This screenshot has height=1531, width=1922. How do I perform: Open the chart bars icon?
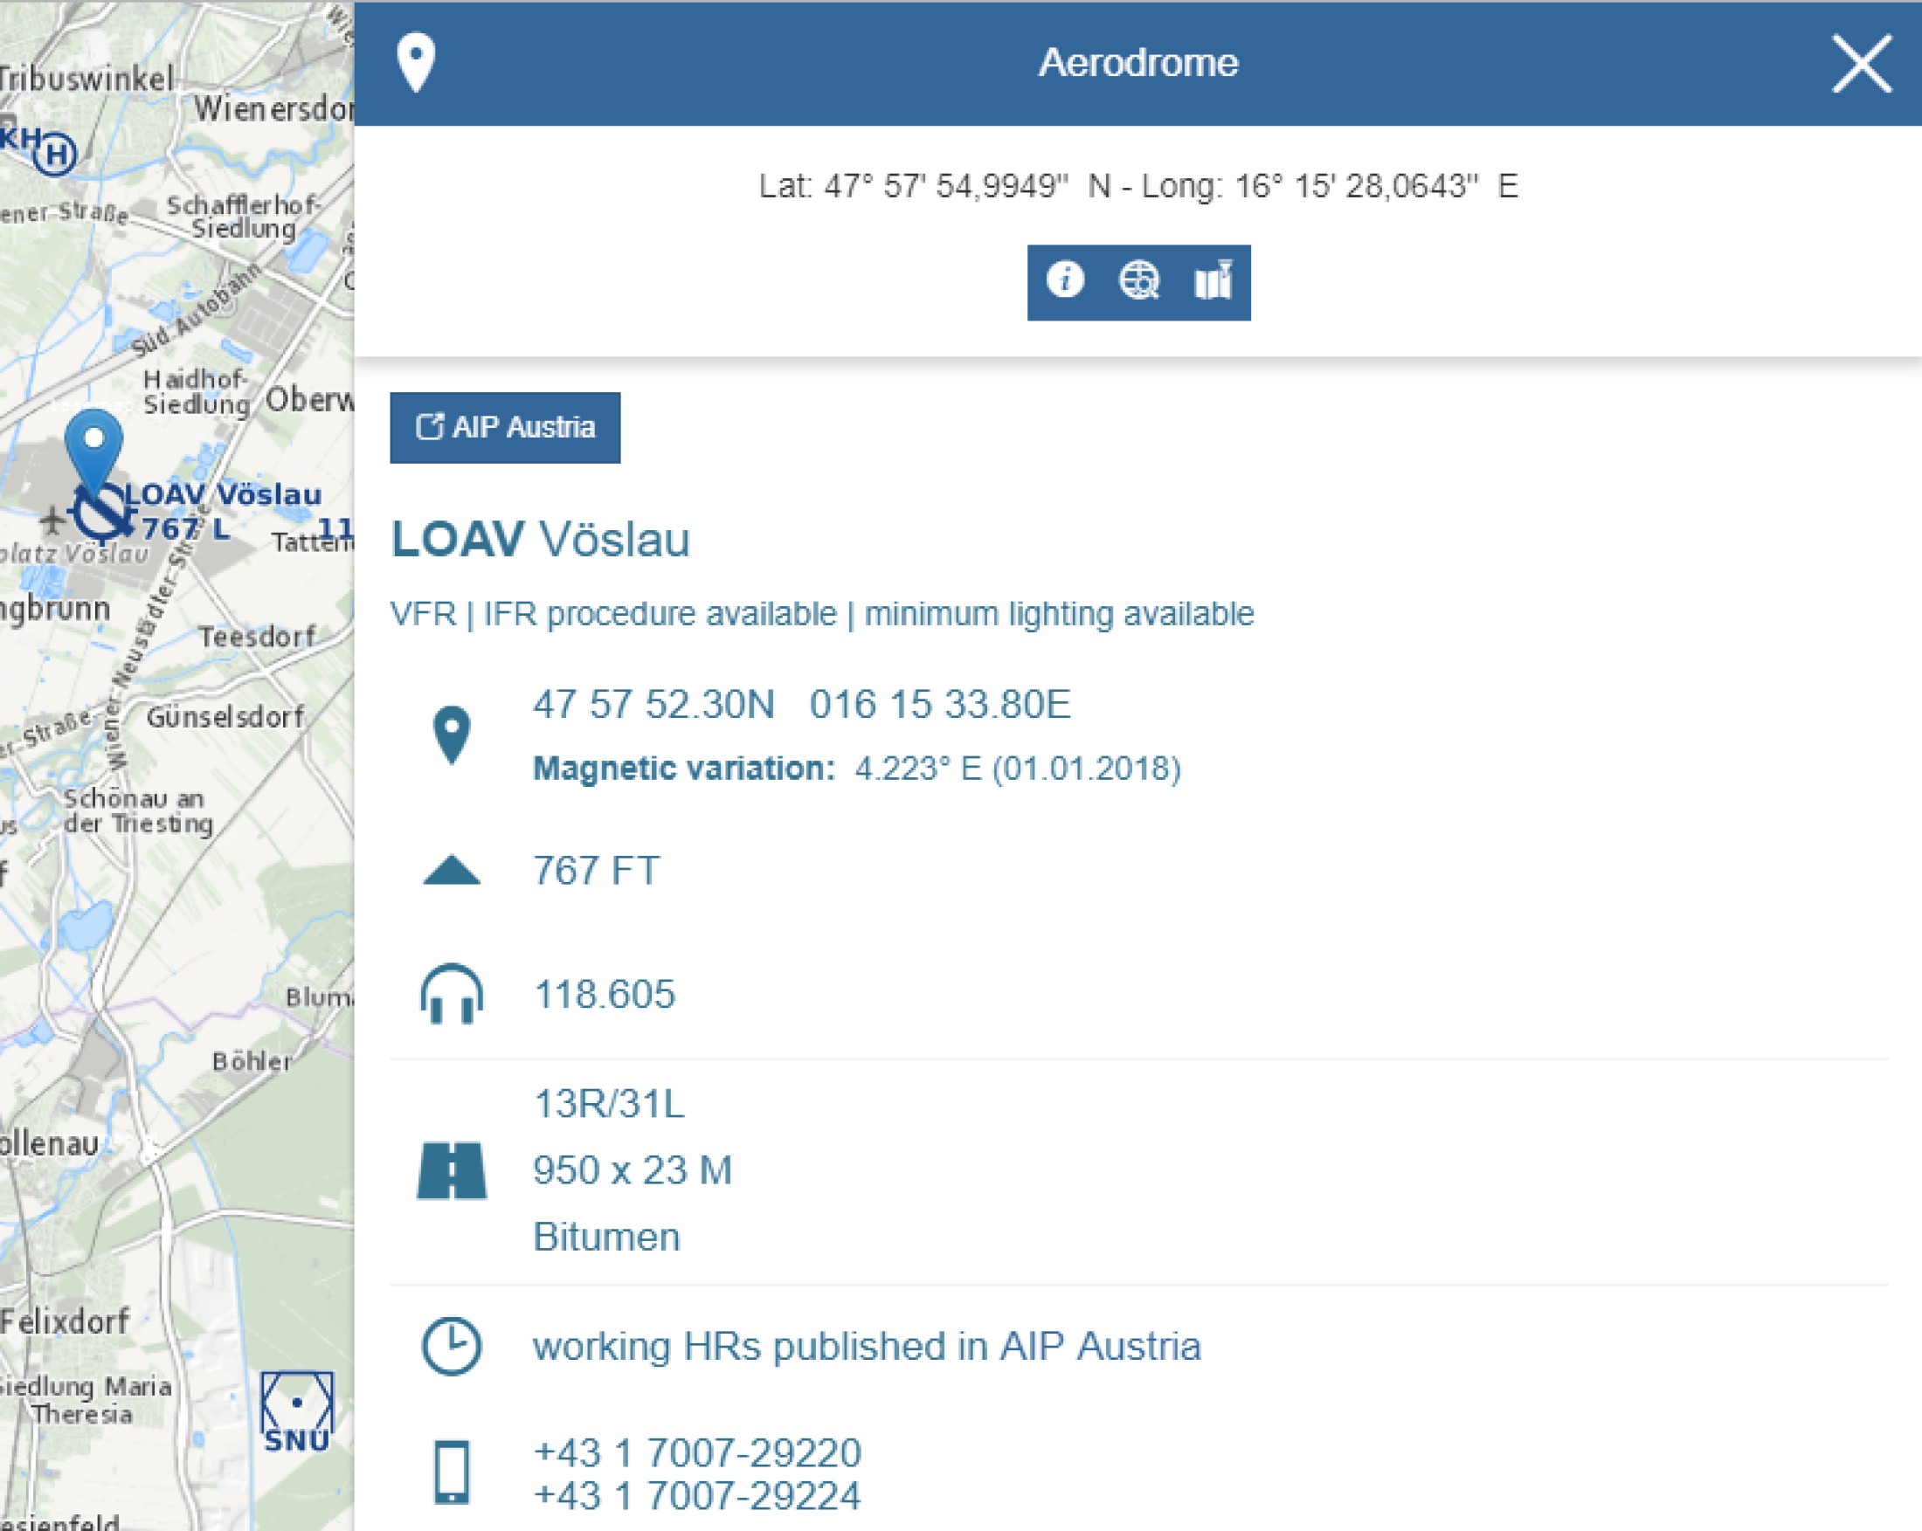(1213, 280)
